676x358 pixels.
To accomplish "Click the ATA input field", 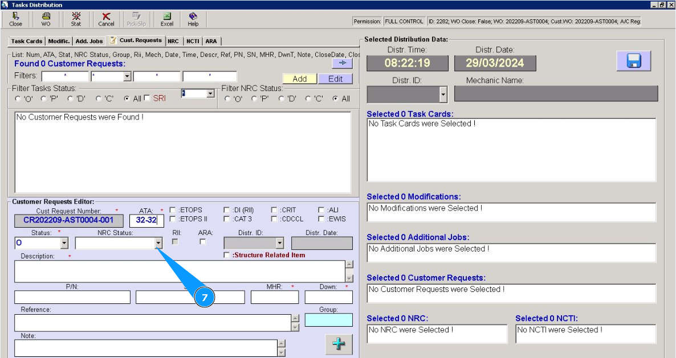I will [x=146, y=220].
